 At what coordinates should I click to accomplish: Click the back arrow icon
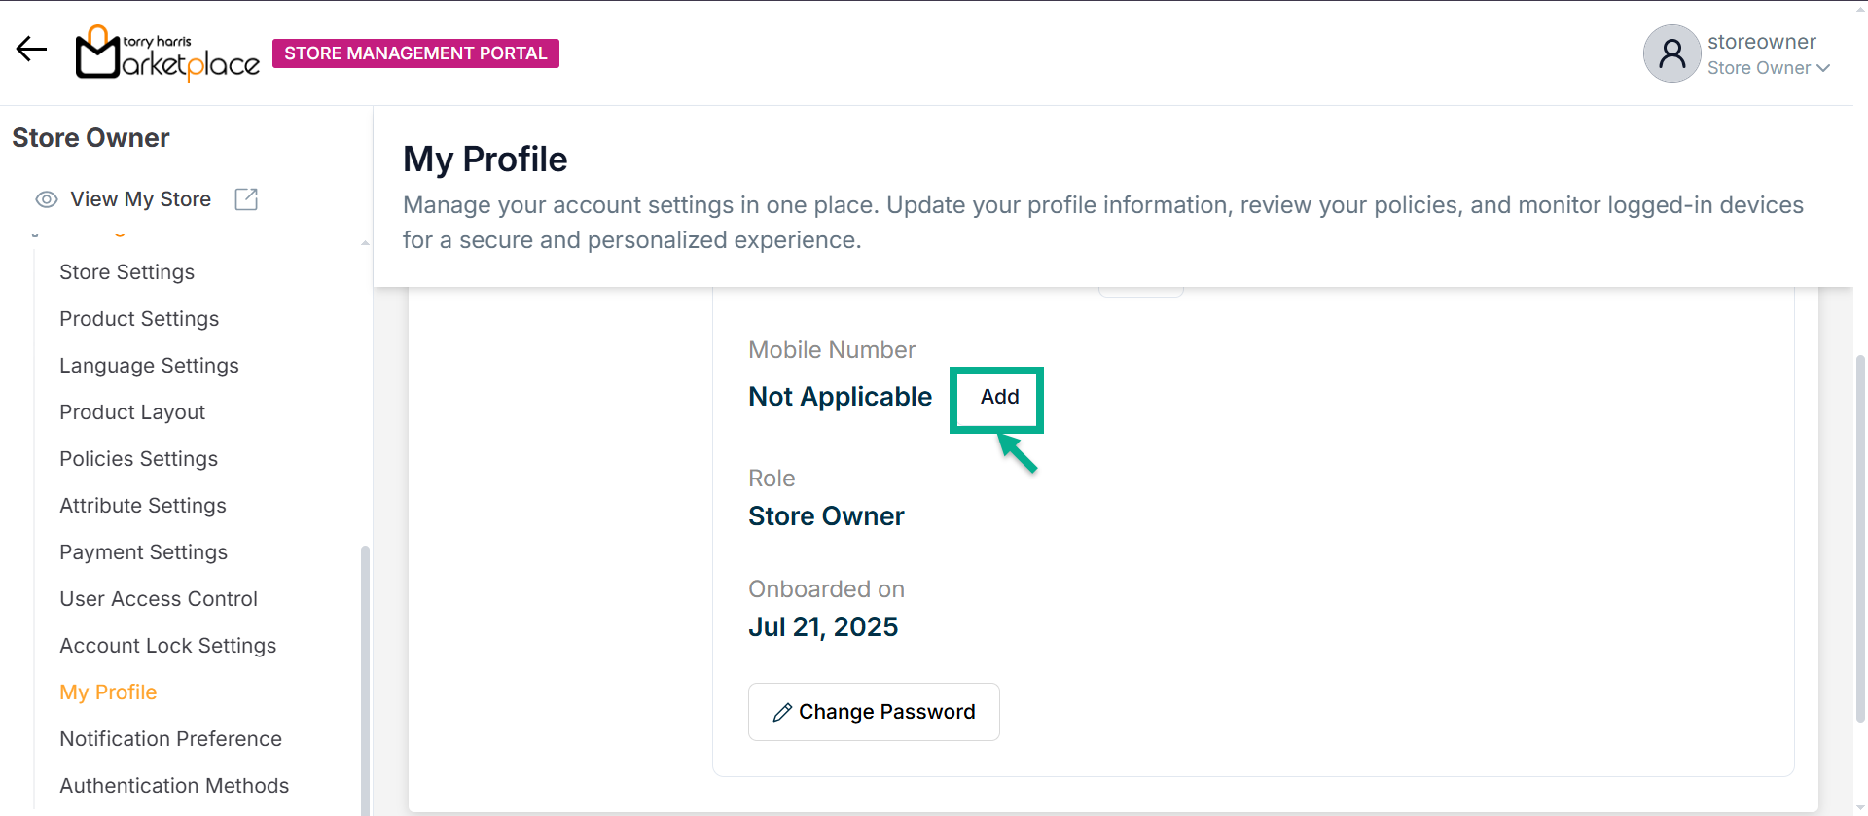[31, 49]
